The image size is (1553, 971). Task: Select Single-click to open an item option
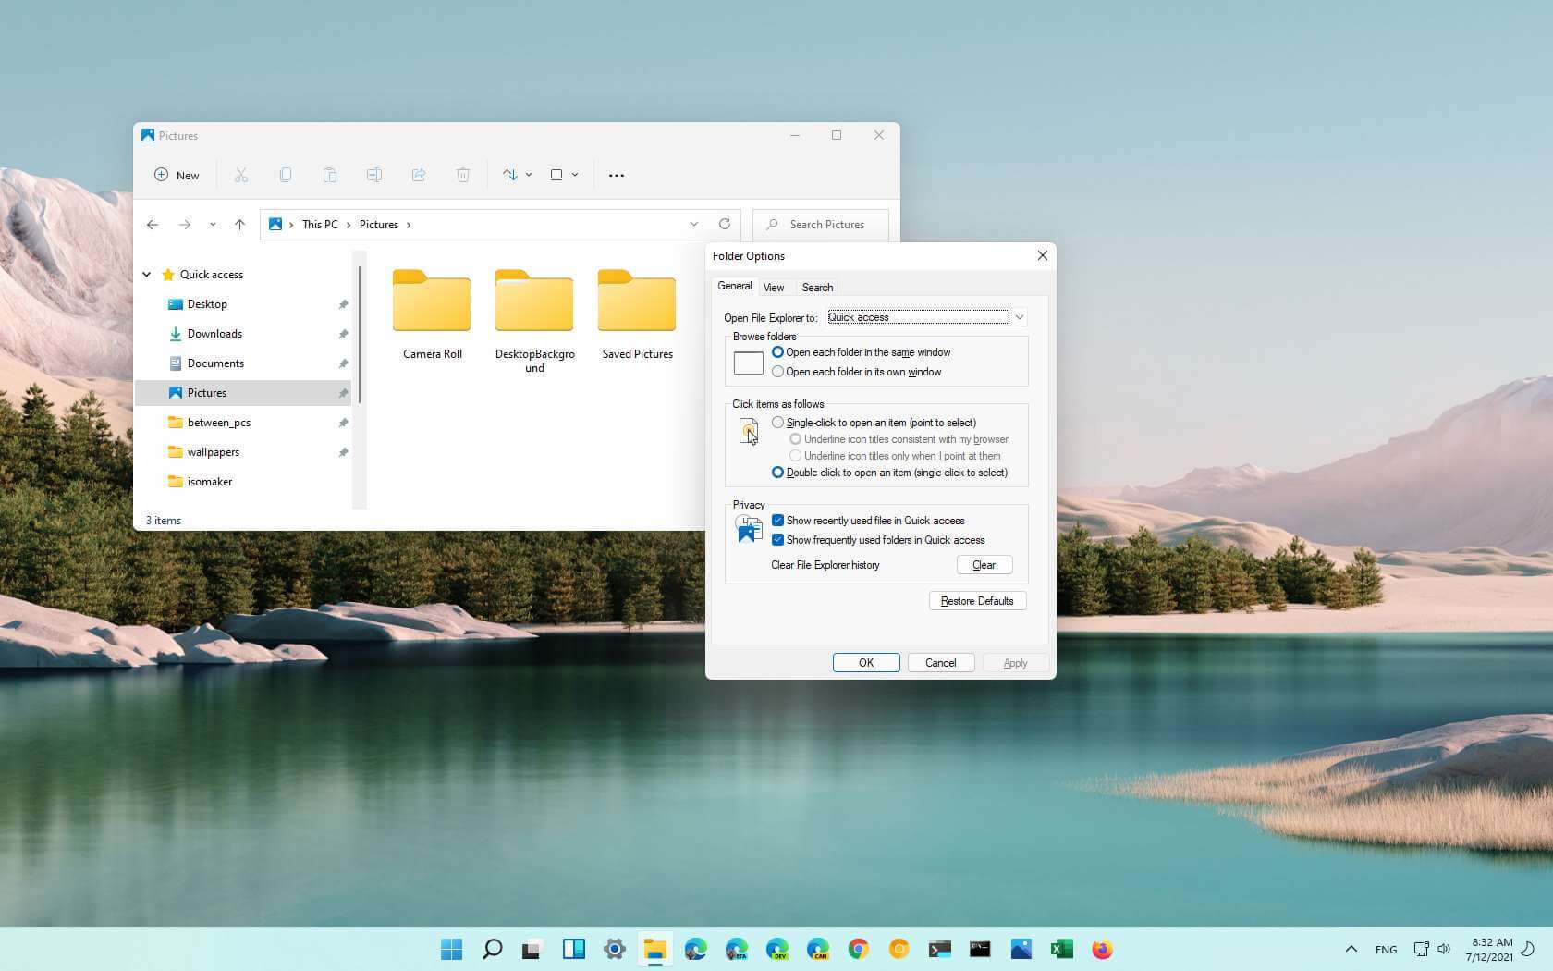(778, 423)
